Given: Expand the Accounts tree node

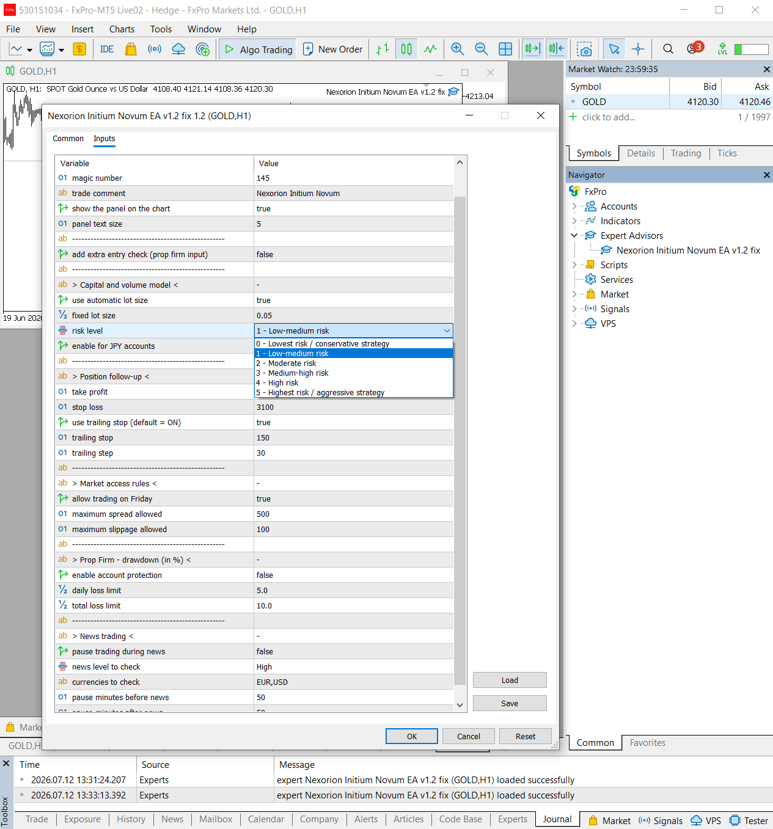Looking at the screenshot, I should [x=574, y=206].
